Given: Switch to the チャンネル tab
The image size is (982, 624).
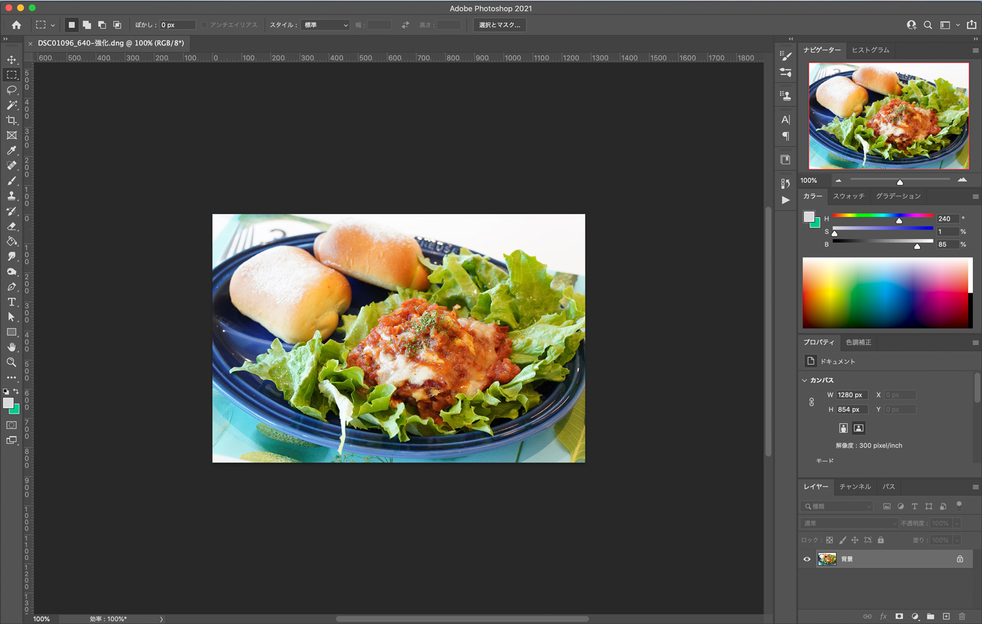Looking at the screenshot, I should [x=855, y=487].
